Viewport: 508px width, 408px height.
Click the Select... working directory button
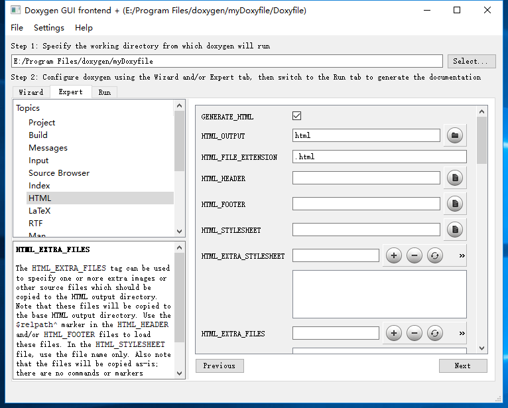(472, 61)
